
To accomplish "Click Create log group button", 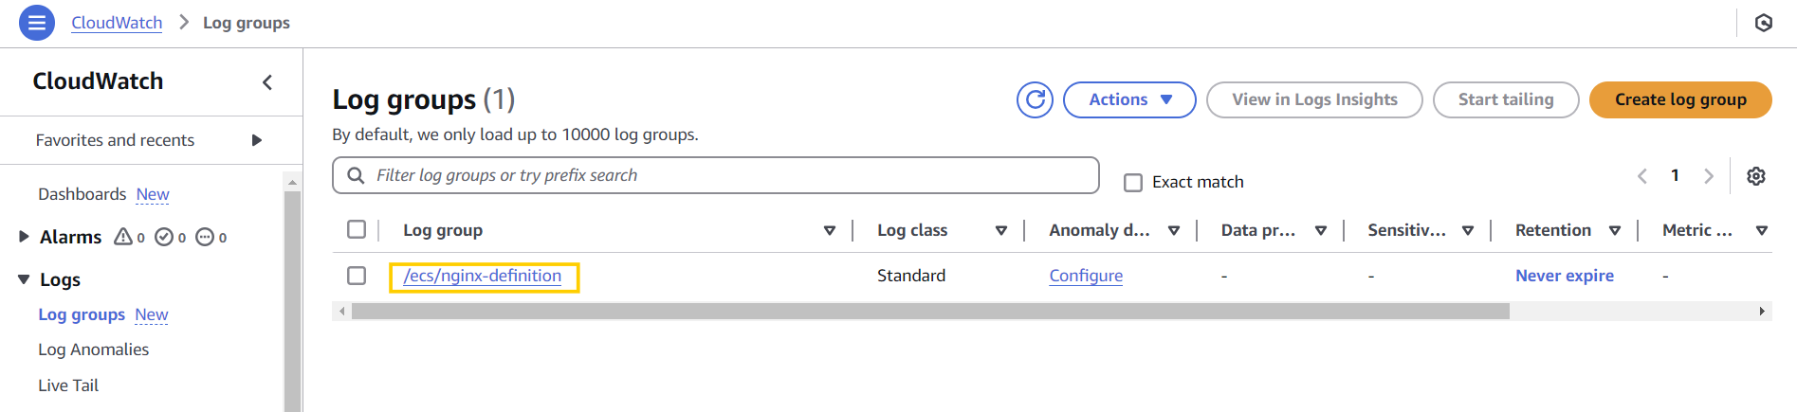I will [x=1679, y=99].
